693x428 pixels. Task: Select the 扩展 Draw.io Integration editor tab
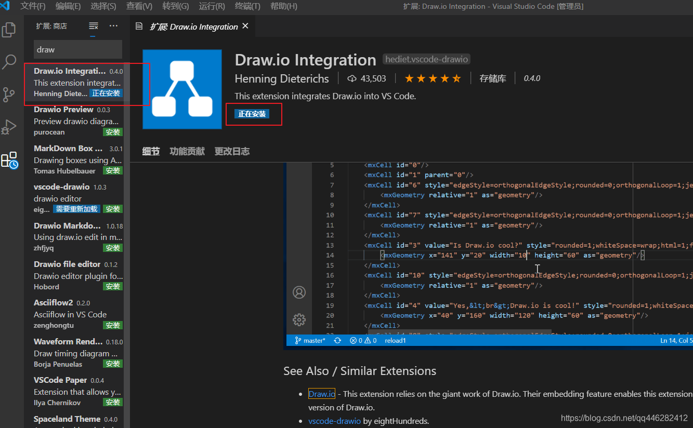pos(192,26)
